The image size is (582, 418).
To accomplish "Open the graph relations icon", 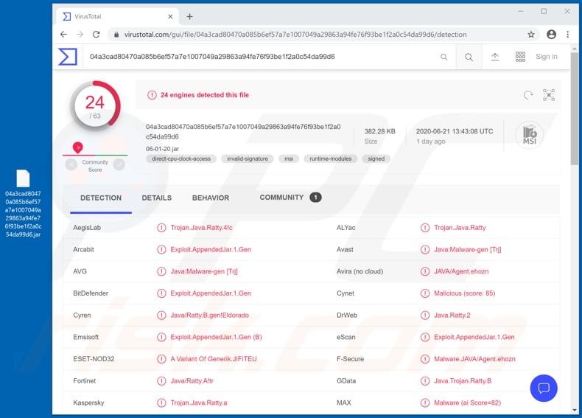I will point(549,95).
